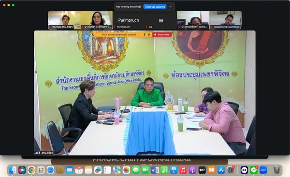Select the aa participant tile

click(x=161, y=20)
